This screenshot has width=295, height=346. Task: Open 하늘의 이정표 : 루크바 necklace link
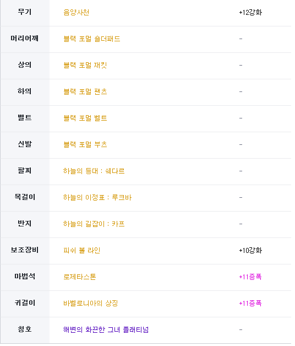[x=97, y=197]
